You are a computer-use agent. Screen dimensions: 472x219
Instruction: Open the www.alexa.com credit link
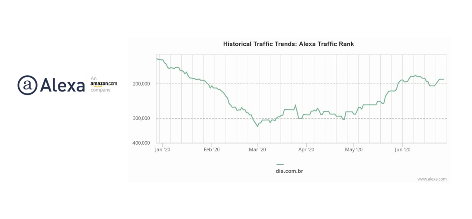click(431, 179)
